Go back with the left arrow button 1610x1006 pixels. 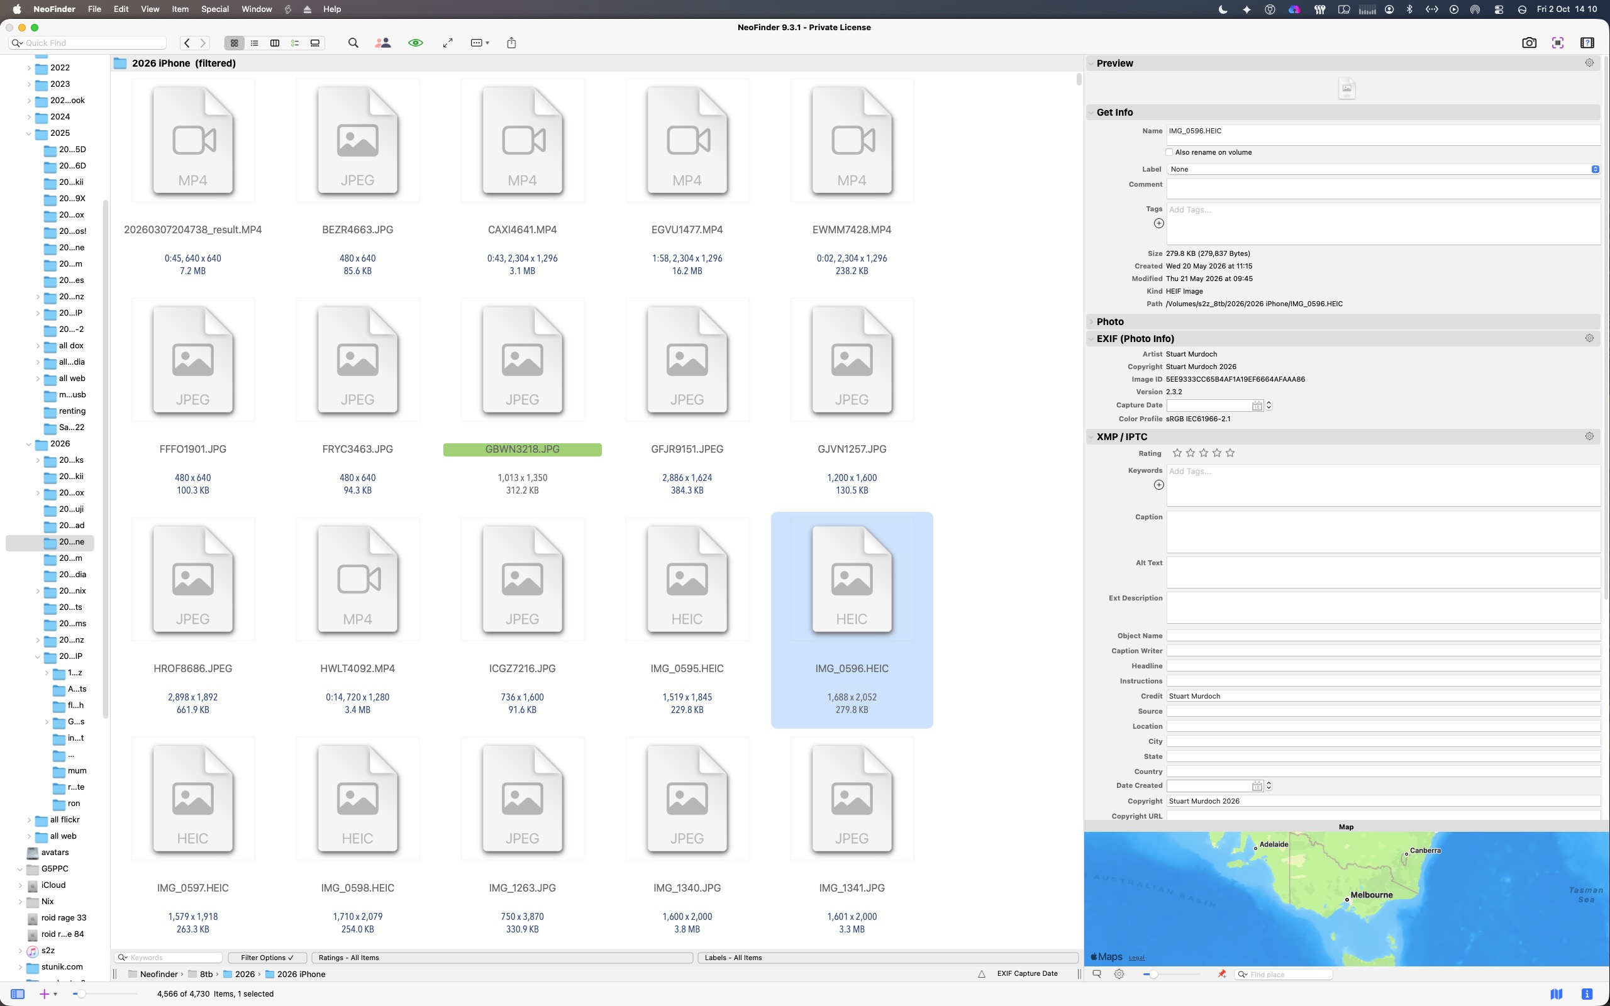(187, 43)
